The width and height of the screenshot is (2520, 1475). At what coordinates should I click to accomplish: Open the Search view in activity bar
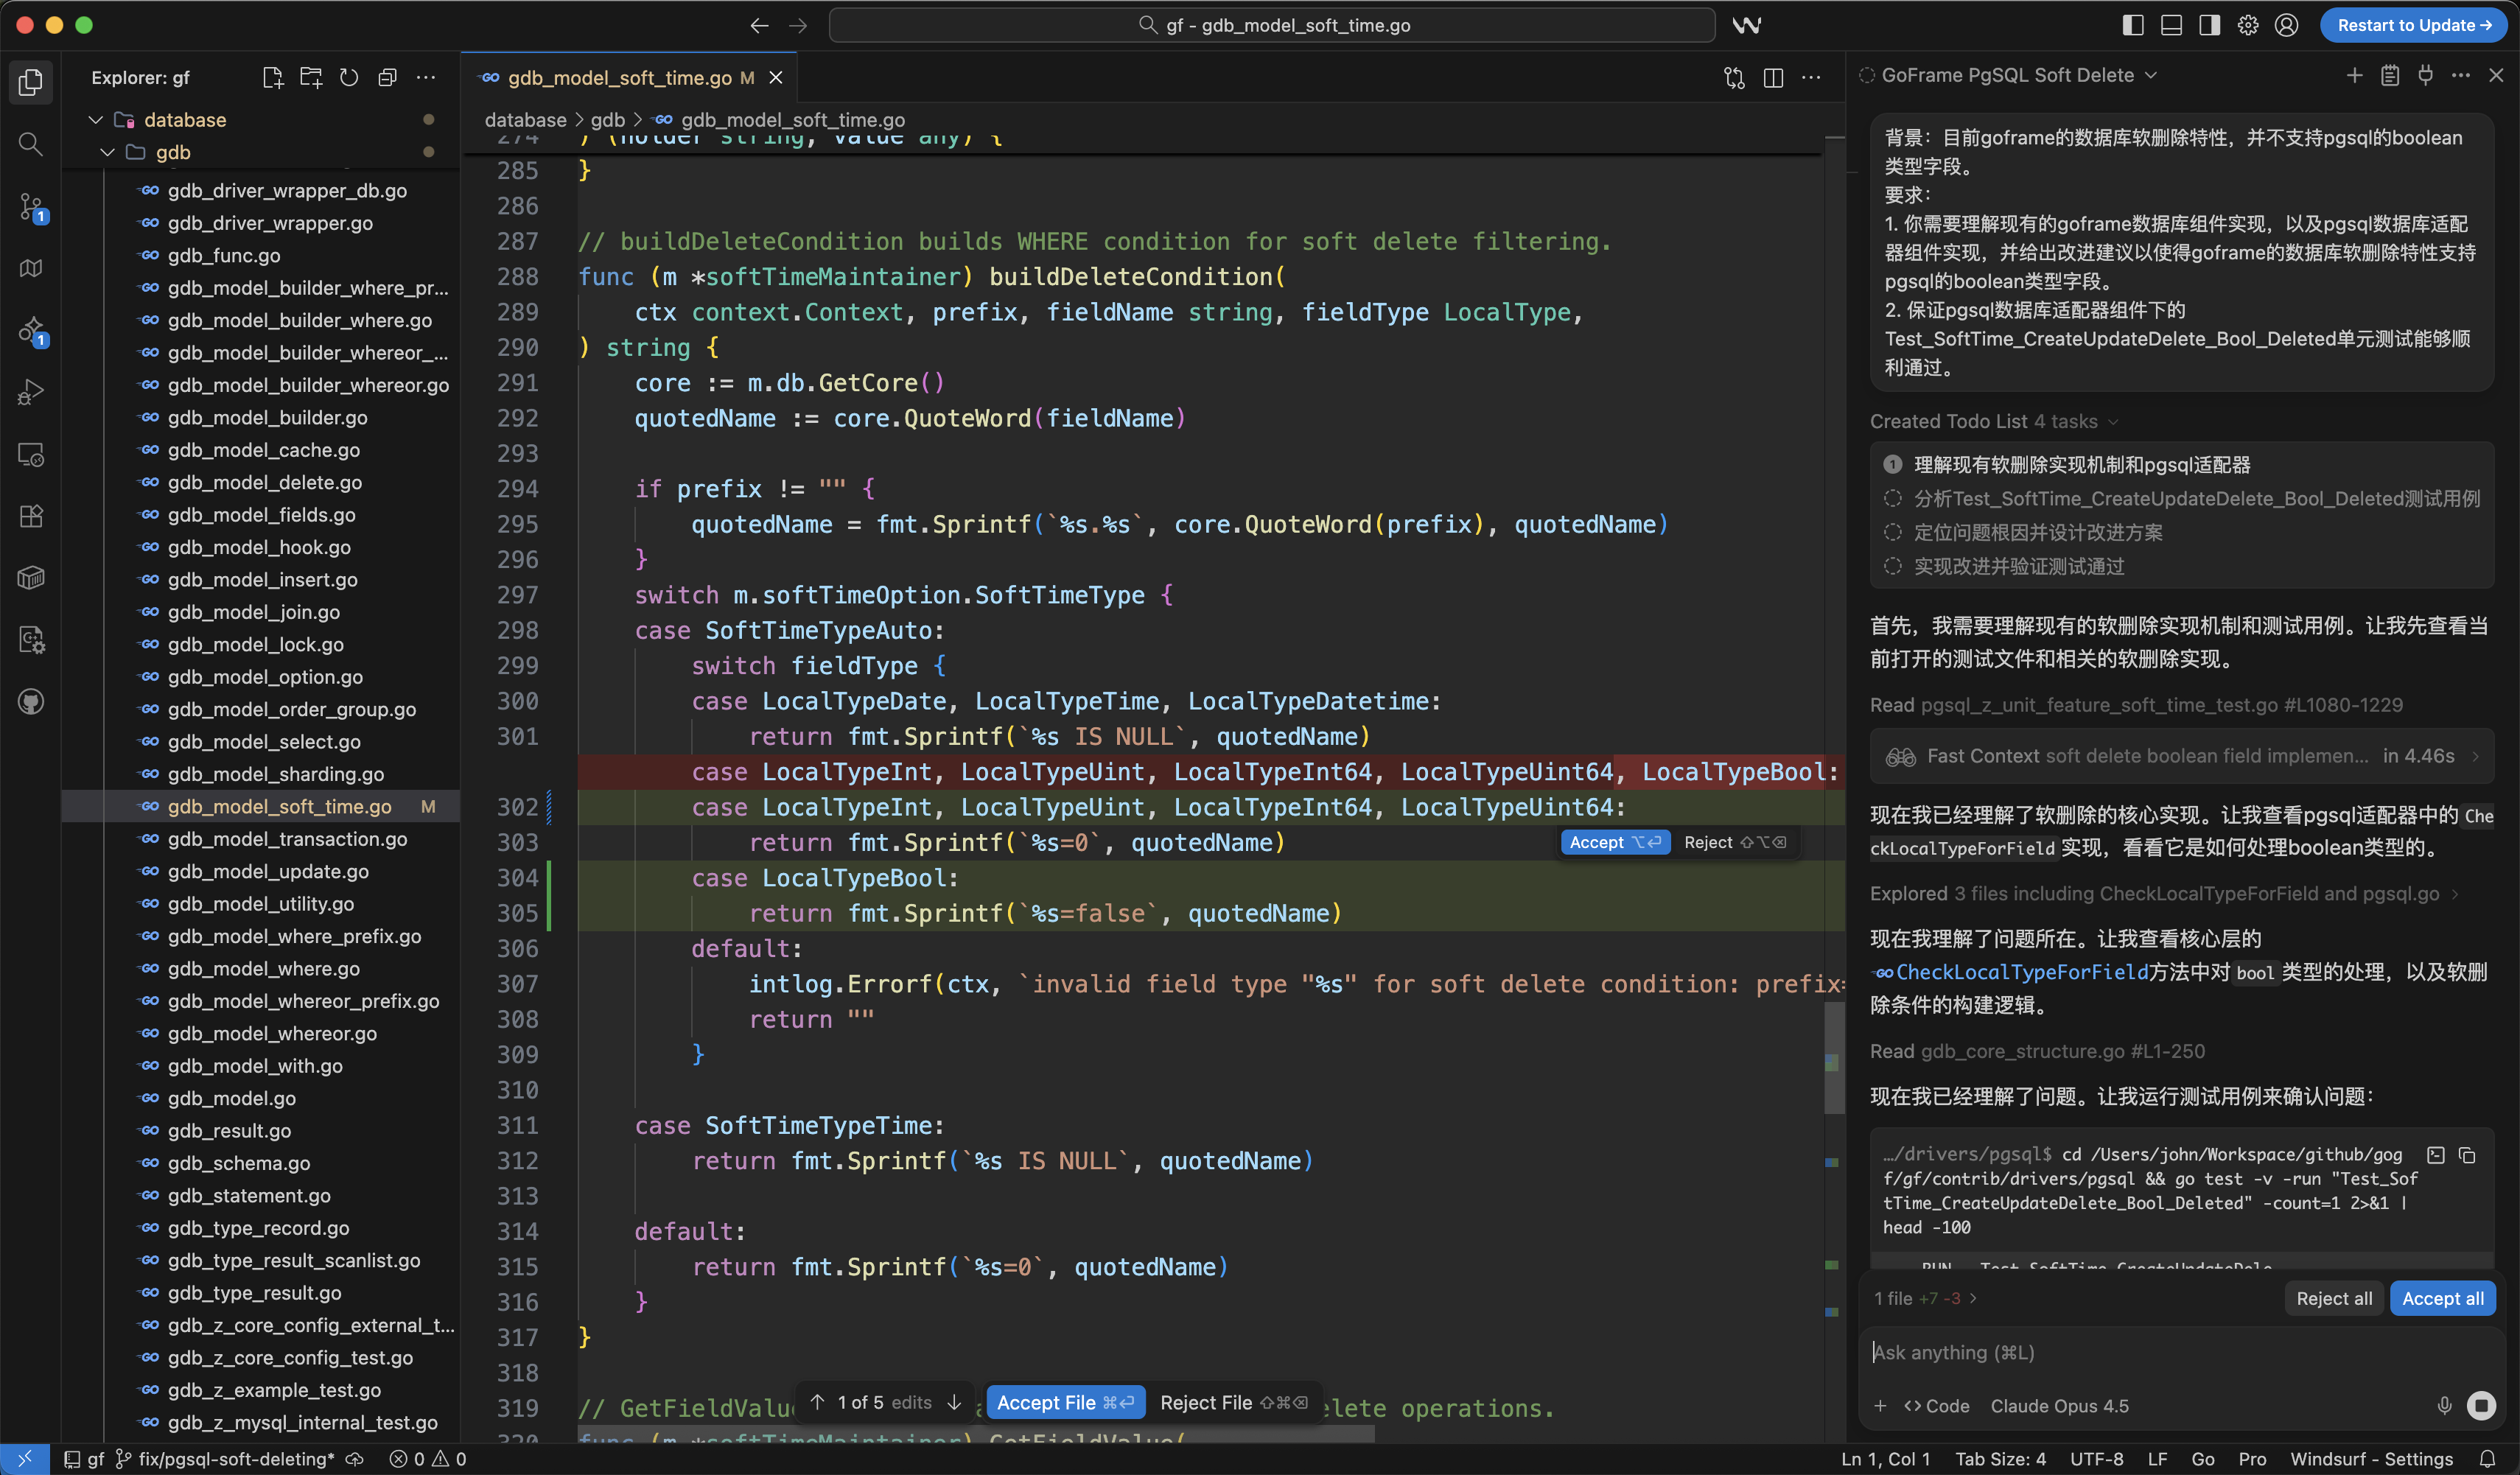[31, 145]
